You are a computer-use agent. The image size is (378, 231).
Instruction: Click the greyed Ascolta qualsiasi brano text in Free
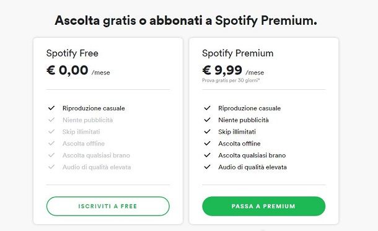point(96,155)
